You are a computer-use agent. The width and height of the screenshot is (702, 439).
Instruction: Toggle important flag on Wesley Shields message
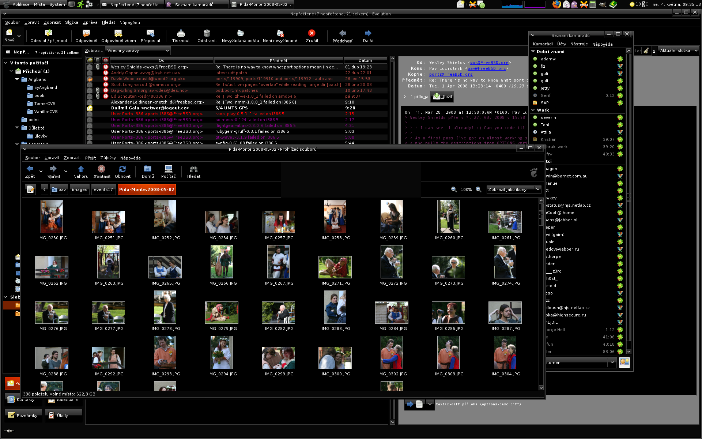(106, 67)
